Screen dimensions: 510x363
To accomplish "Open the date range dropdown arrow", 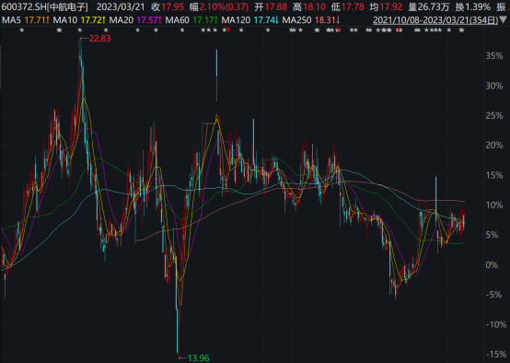I will click(x=504, y=20).
